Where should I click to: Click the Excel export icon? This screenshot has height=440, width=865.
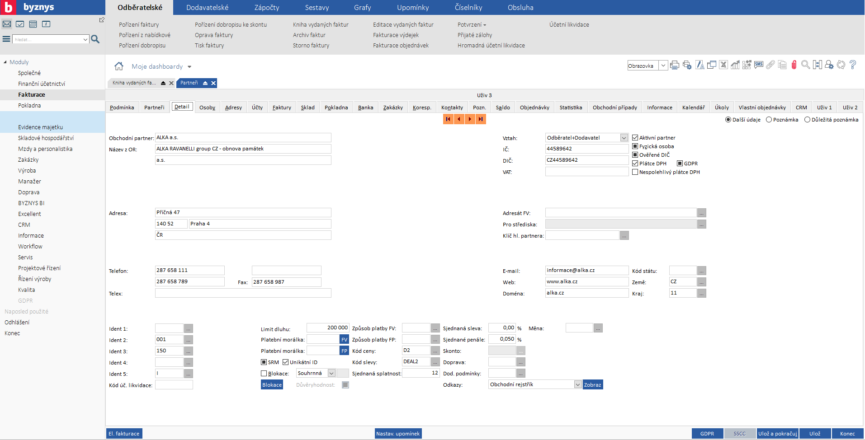tap(723, 65)
